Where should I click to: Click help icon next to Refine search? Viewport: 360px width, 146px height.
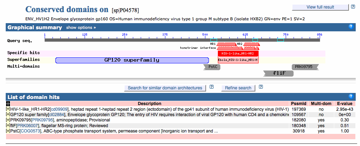tap(261, 87)
